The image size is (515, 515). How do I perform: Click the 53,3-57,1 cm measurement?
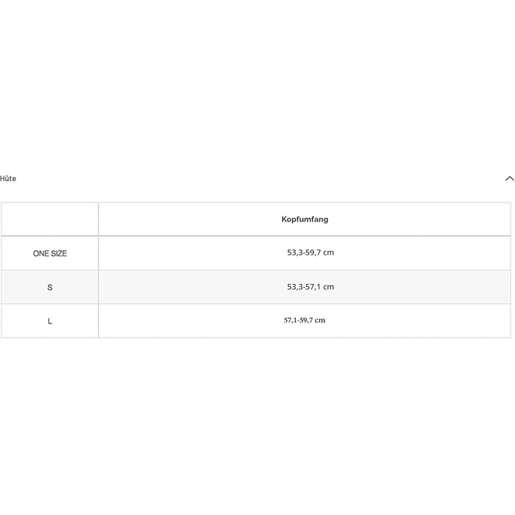pyautogui.click(x=310, y=287)
